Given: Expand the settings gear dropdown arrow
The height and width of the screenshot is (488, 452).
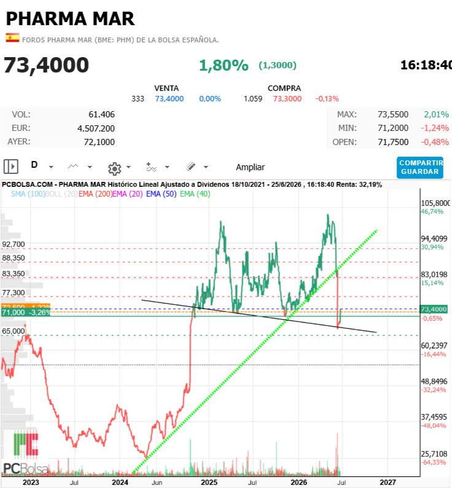Looking at the screenshot, I should click(128, 167).
